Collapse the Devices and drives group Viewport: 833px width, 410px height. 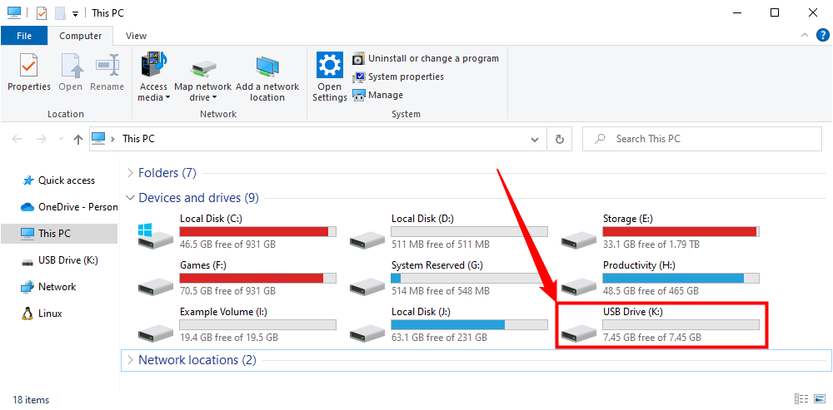tap(130, 198)
